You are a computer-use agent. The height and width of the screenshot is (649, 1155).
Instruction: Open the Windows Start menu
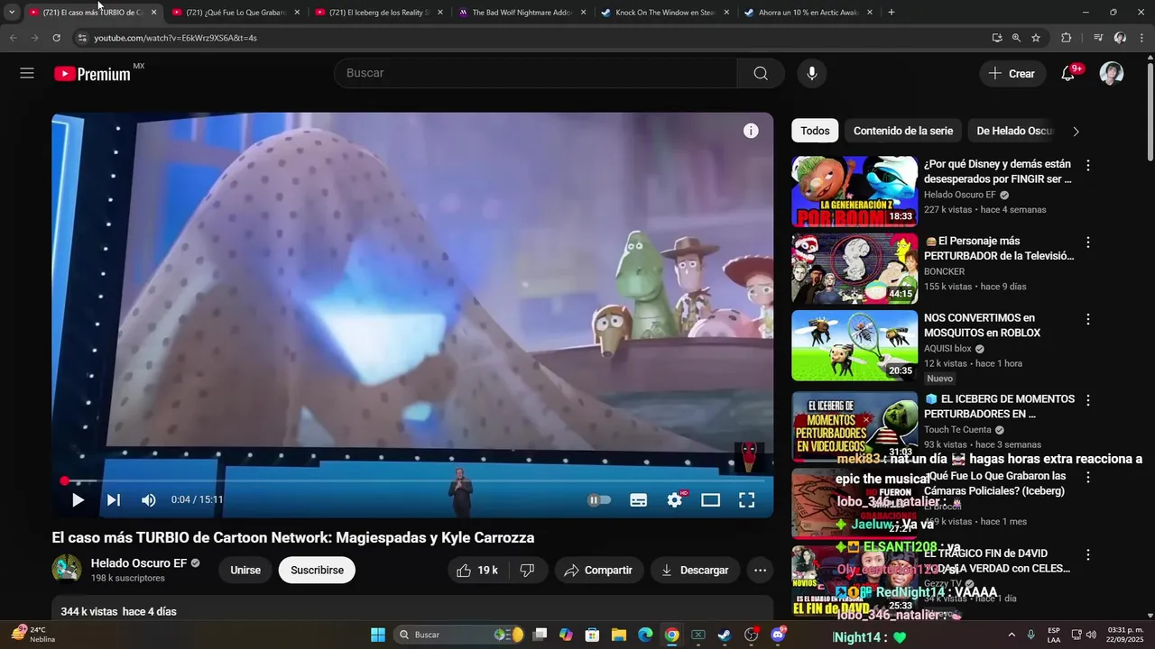coord(378,635)
